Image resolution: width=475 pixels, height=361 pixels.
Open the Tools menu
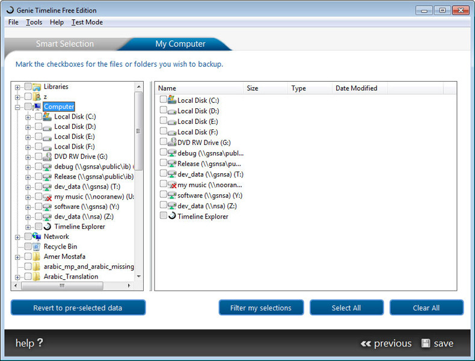click(34, 22)
